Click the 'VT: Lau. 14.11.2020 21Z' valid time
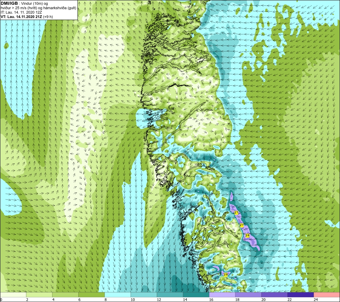This screenshot has width=340, height=302. coord(21,17)
